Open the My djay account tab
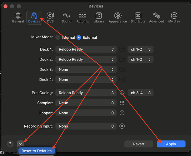 174,18
